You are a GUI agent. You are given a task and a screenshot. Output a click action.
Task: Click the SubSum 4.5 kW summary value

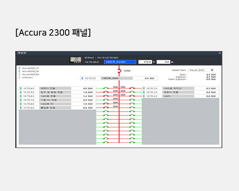point(211,77)
